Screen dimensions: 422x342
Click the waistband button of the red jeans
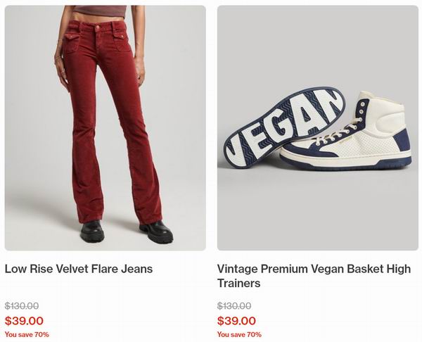(x=97, y=27)
